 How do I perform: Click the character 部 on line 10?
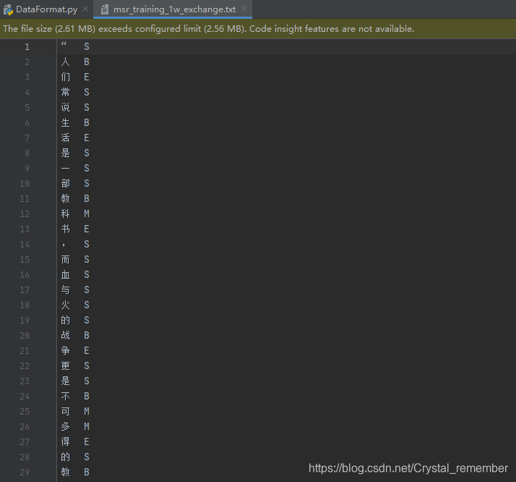(66, 184)
